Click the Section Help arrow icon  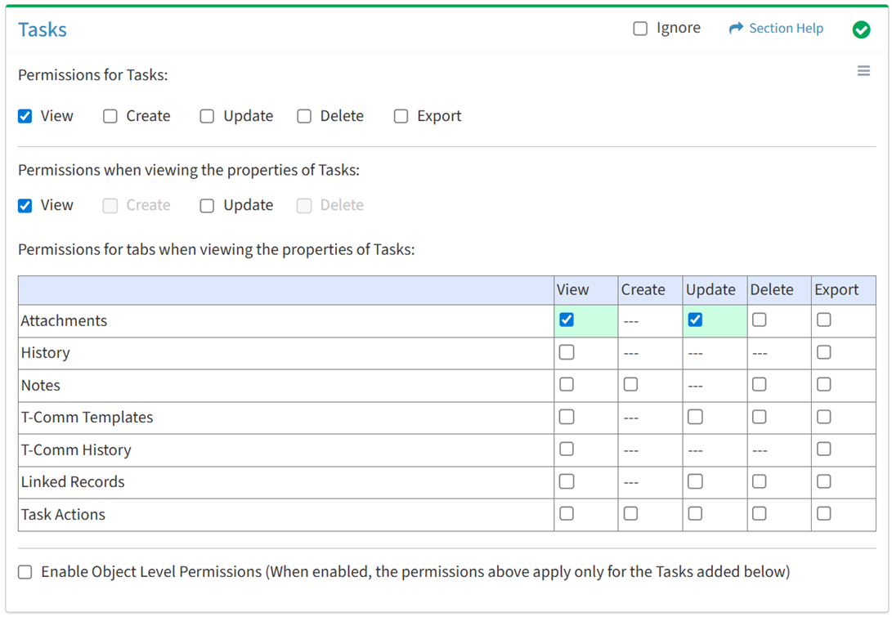point(736,29)
